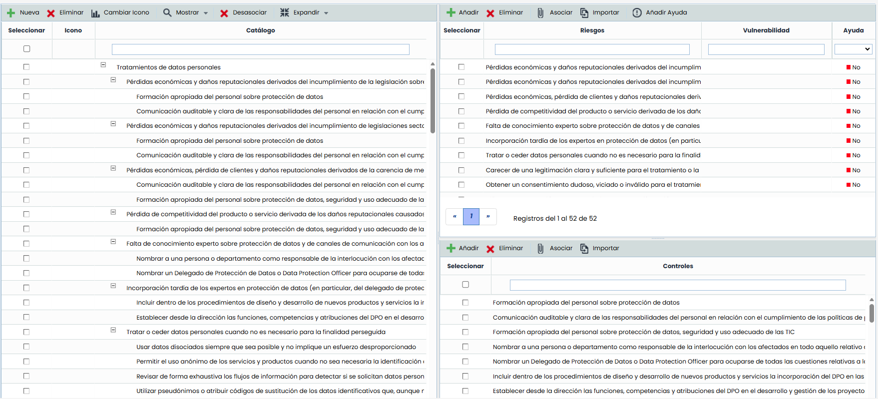This screenshot has height=399, width=878.
Task: Click Eliminar red cross in Controles toolbar
Action: pyautogui.click(x=490, y=249)
